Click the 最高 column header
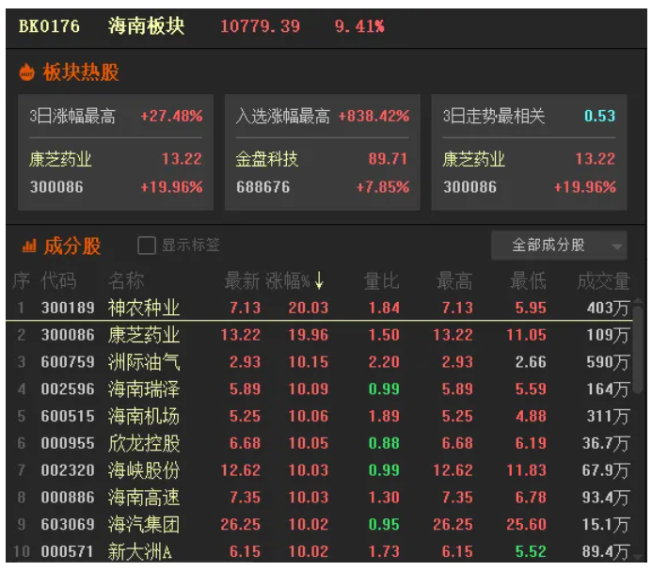Image resolution: width=652 pixels, height=571 pixels. coord(454,280)
